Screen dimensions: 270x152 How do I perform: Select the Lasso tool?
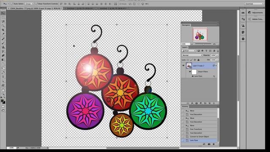click(x=3, y=22)
